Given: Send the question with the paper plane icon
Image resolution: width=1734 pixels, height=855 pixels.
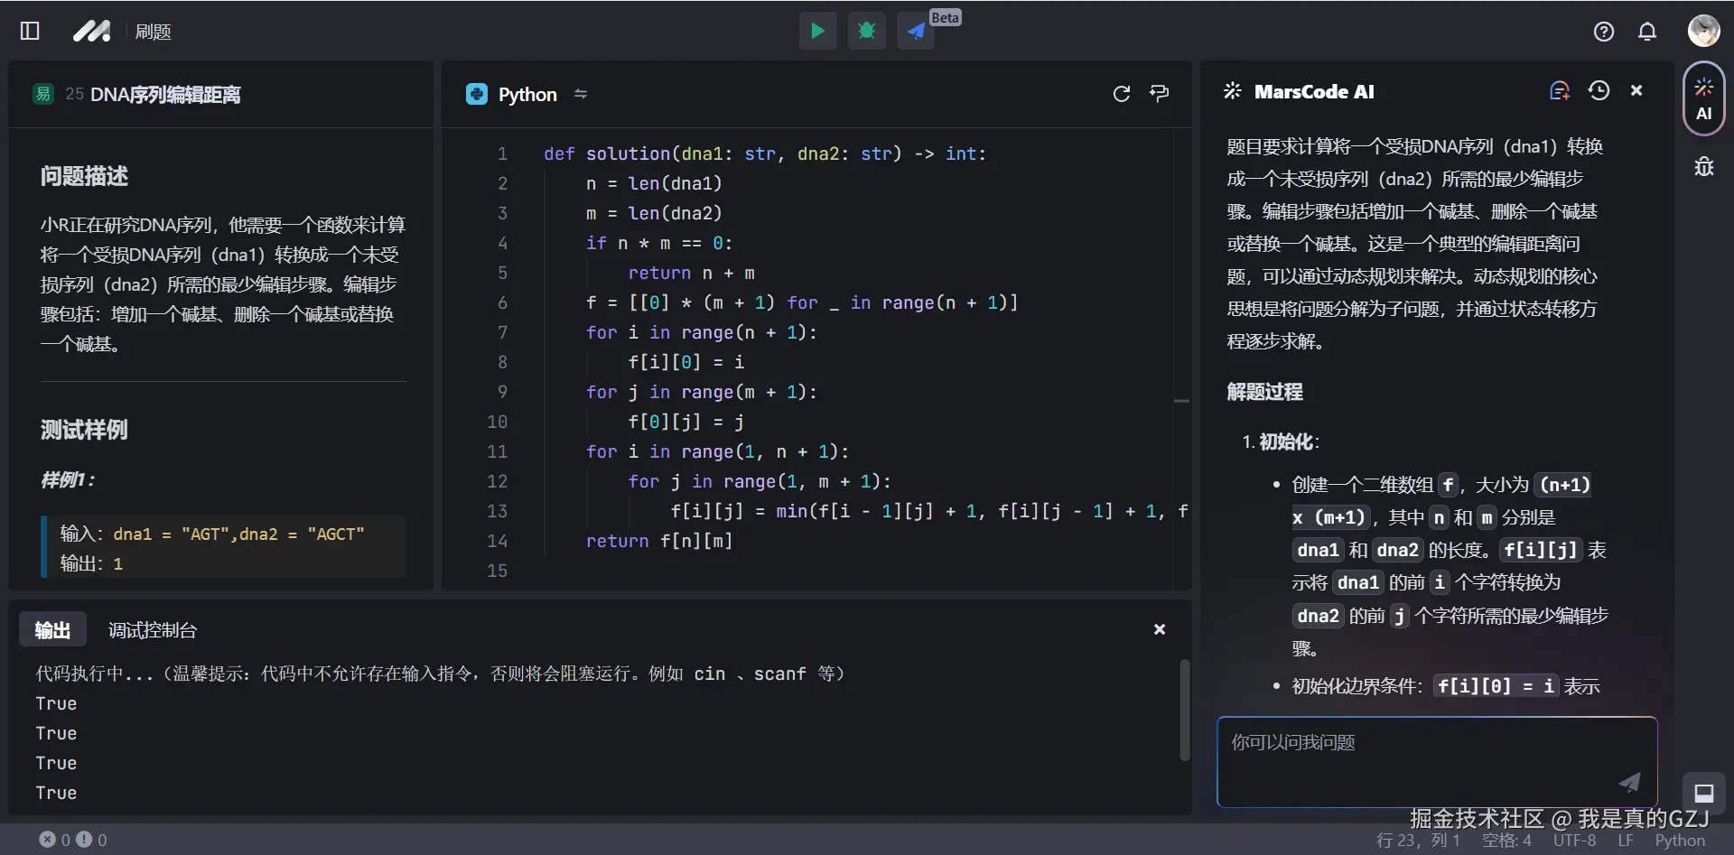Looking at the screenshot, I should coord(1629,783).
